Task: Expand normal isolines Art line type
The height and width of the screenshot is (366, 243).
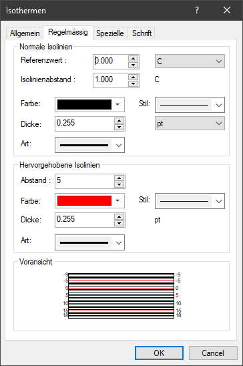Action: 89,145
